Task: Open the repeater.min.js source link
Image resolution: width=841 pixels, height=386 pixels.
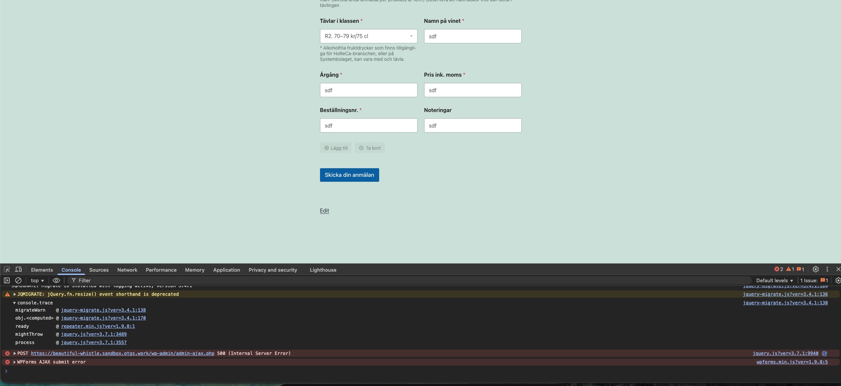Action: click(98, 326)
